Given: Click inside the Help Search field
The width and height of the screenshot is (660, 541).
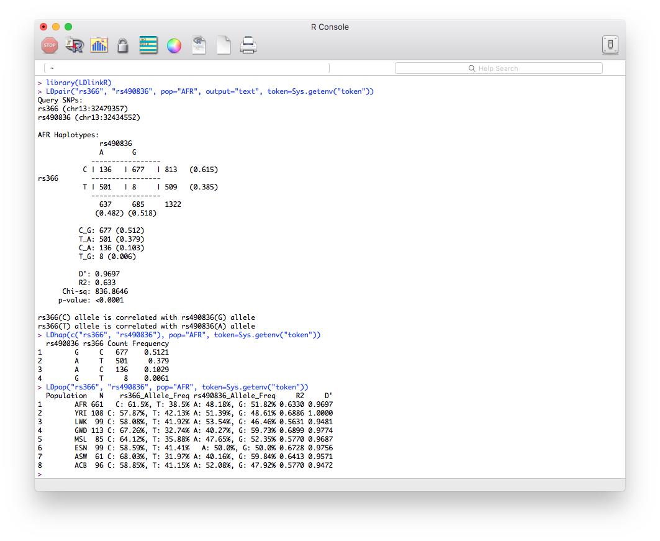Looking at the screenshot, I should click(x=499, y=68).
